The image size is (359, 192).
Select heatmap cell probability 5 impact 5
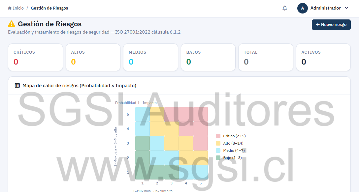click(x=201, y=114)
